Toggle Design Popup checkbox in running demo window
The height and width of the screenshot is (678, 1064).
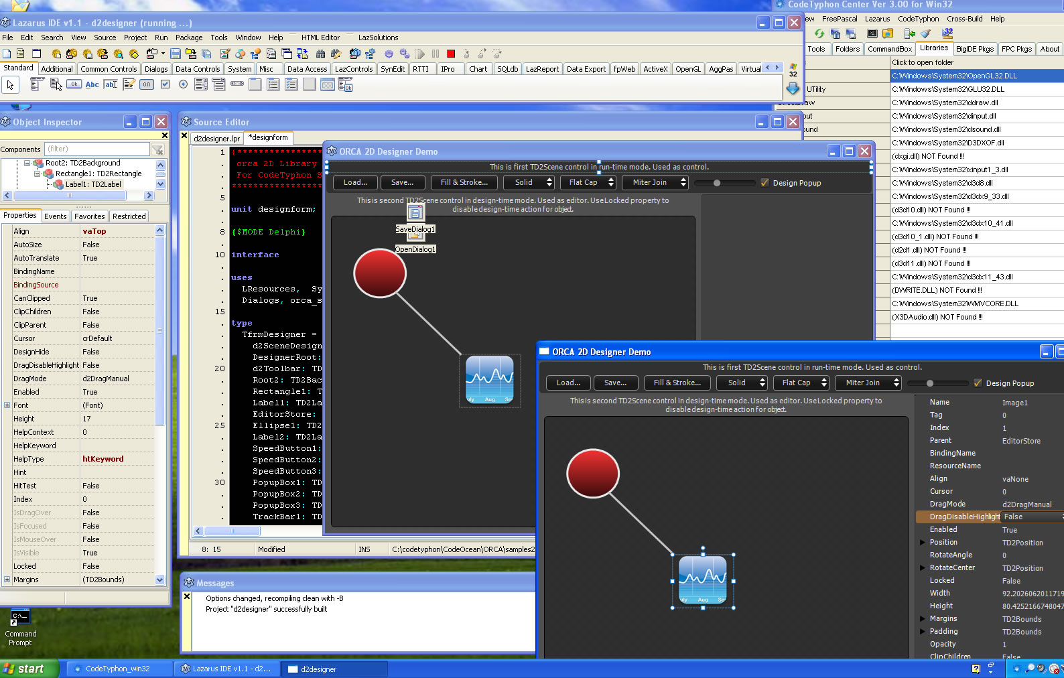(x=978, y=383)
